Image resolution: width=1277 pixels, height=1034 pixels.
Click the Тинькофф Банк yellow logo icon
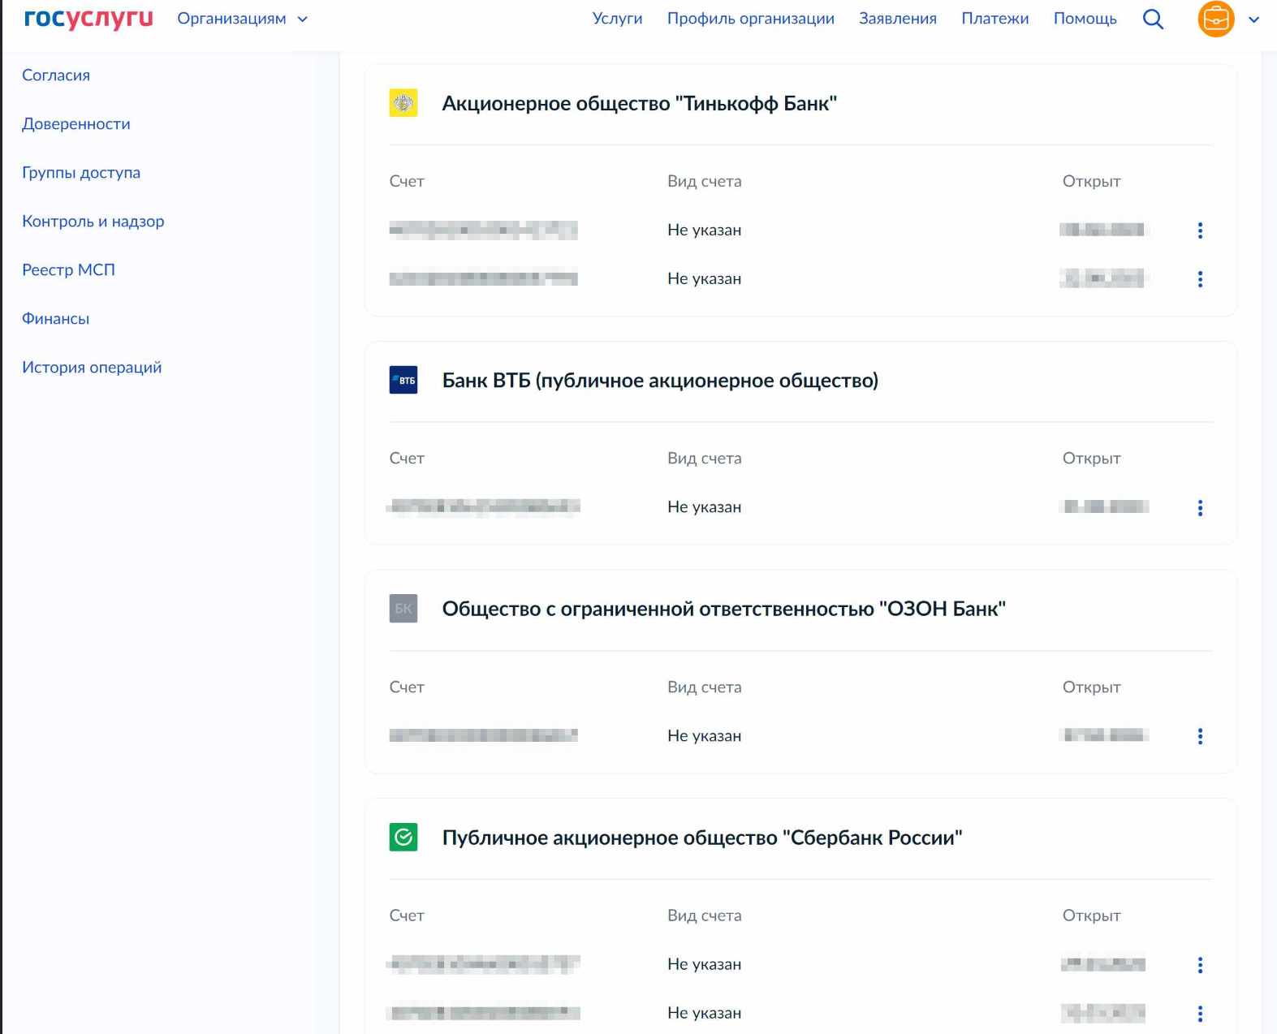click(x=403, y=103)
